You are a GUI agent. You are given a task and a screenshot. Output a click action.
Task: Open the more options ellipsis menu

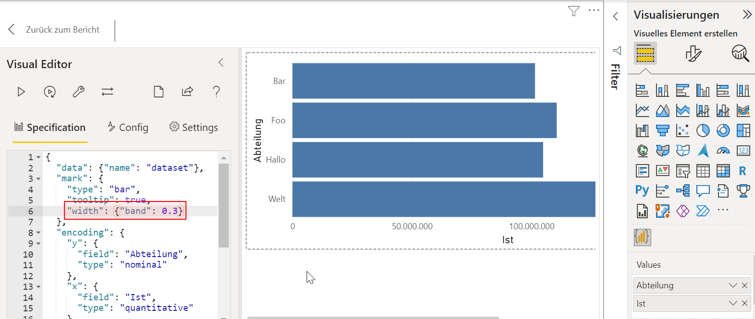[x=593, y=11]
